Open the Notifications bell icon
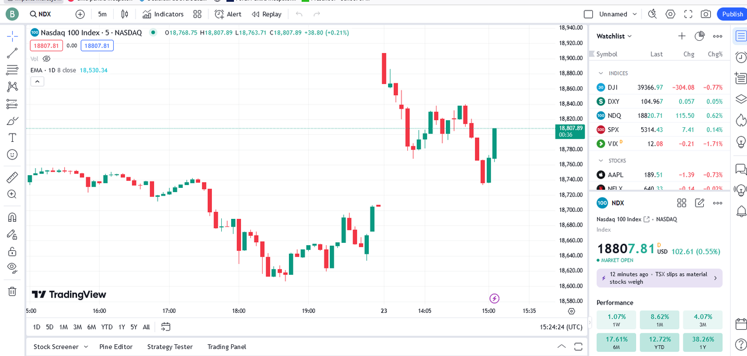 [x=741, y=211]
